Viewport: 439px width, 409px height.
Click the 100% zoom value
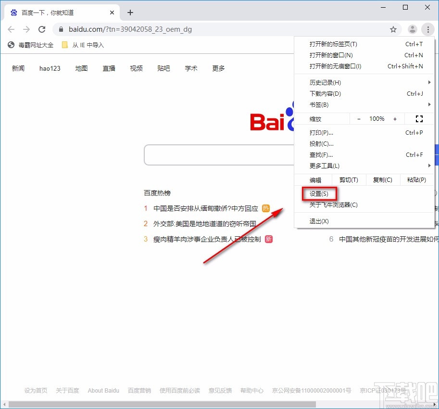point(377,119)
